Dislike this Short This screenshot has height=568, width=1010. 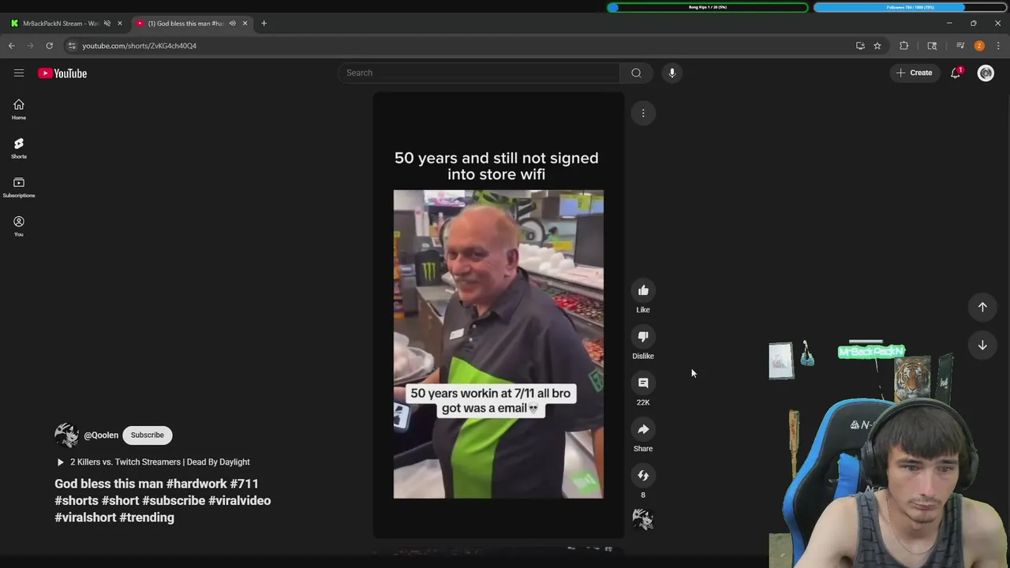click(643, 337)
